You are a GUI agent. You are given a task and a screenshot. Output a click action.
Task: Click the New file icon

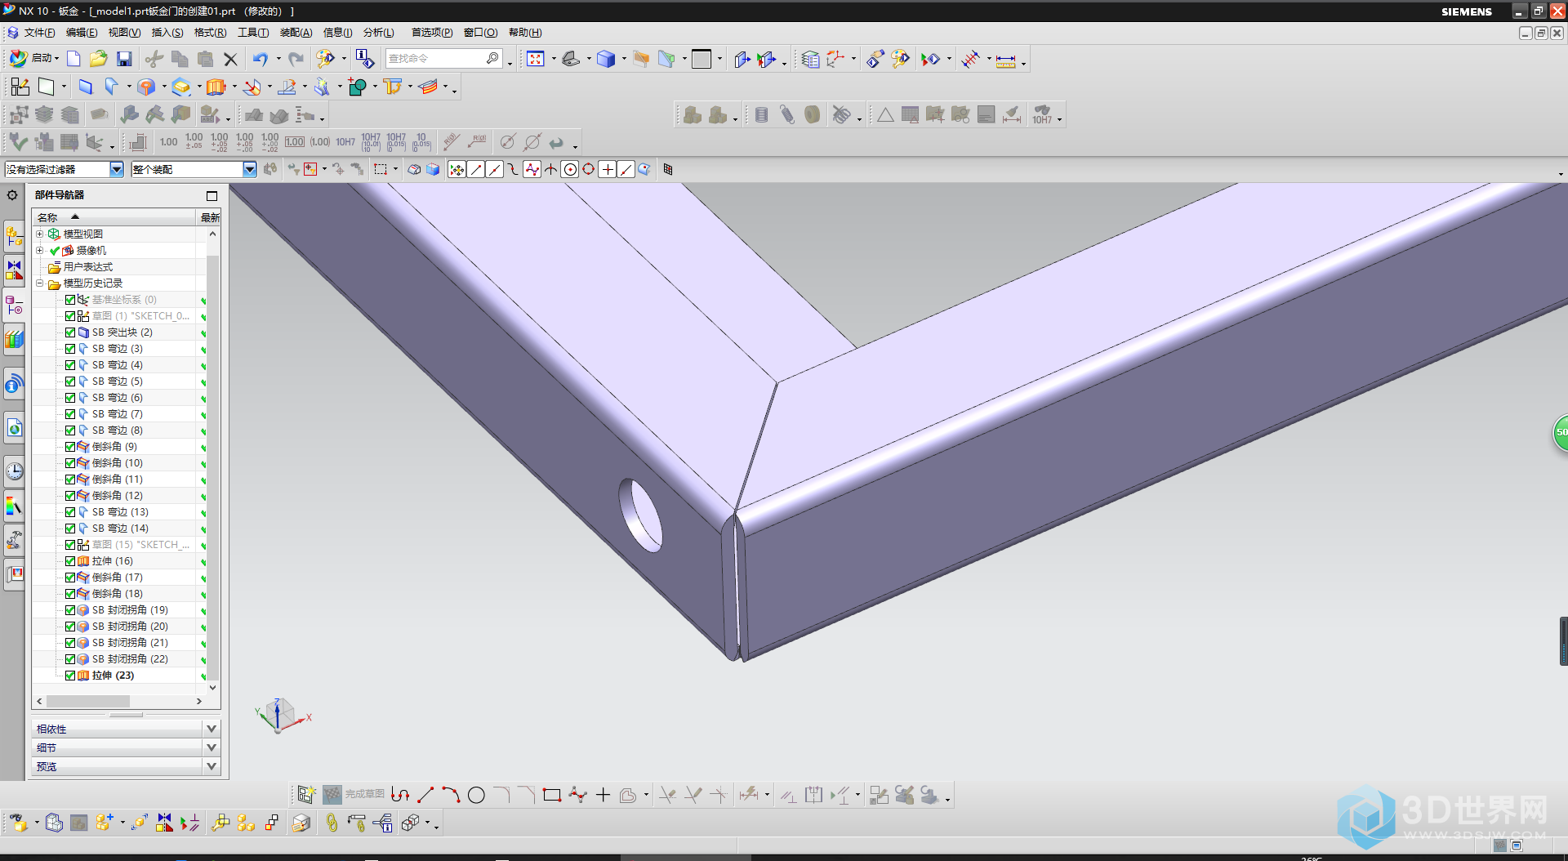(x=73, y=59)
